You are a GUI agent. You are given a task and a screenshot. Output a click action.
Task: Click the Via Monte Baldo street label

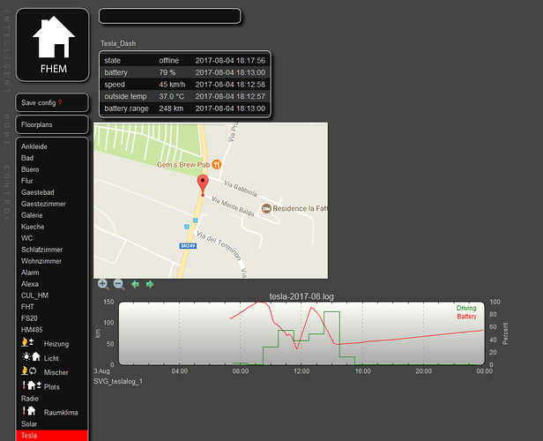[x=233, y=206]
